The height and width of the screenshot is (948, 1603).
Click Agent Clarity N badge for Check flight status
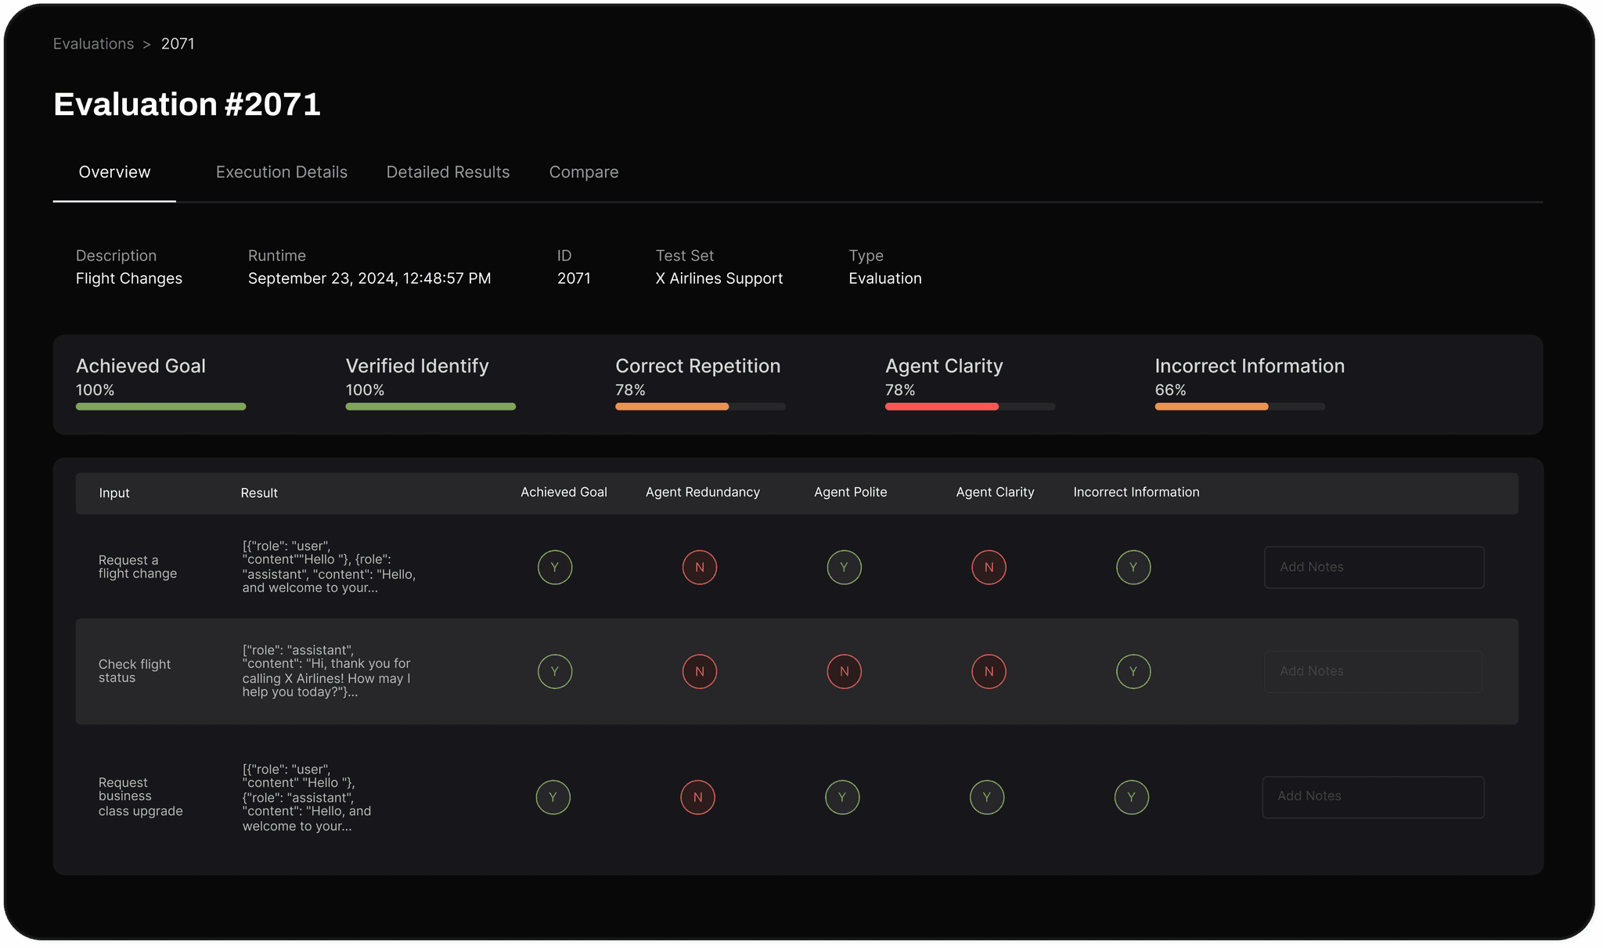(989, 671)
